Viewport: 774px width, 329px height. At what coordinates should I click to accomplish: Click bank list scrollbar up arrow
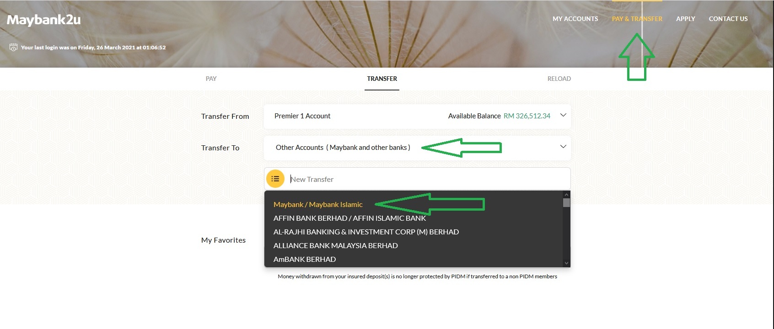pyautogui.click(x=566, y=195)
